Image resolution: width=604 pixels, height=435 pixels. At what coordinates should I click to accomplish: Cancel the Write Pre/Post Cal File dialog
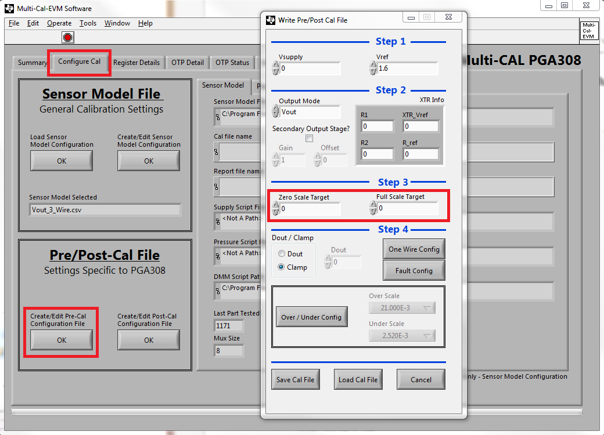[x=421, y=380]
